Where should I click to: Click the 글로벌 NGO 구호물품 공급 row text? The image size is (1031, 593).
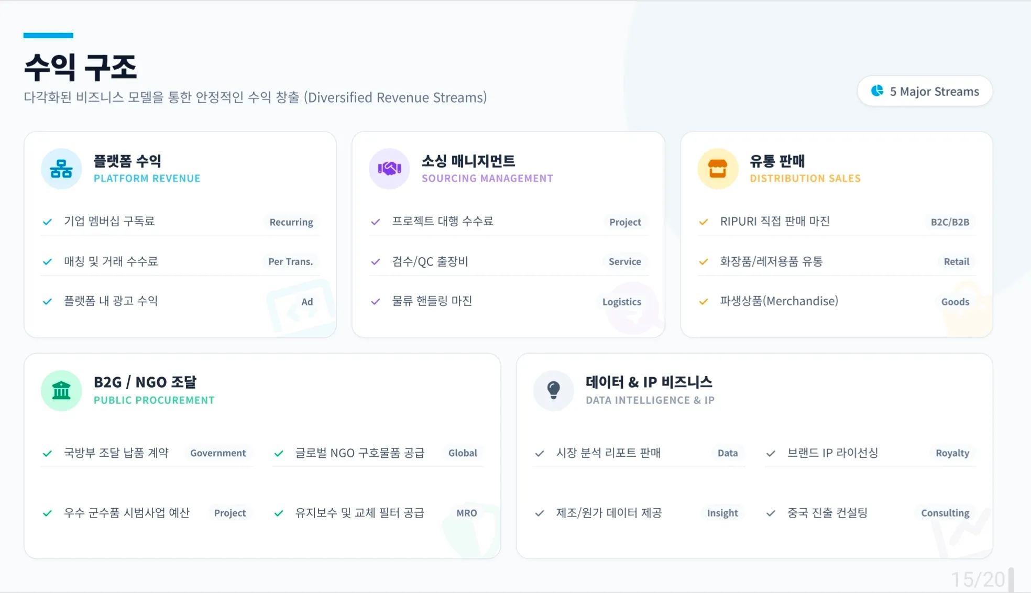pyautogui.click(x=359, y=453)
